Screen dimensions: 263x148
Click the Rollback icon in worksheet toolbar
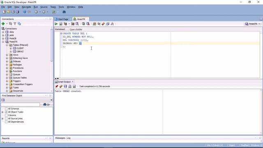tap(88, 24)
